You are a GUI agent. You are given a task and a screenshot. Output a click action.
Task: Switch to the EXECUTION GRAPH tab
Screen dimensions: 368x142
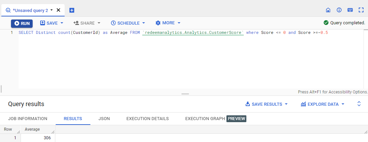[205, 119]
